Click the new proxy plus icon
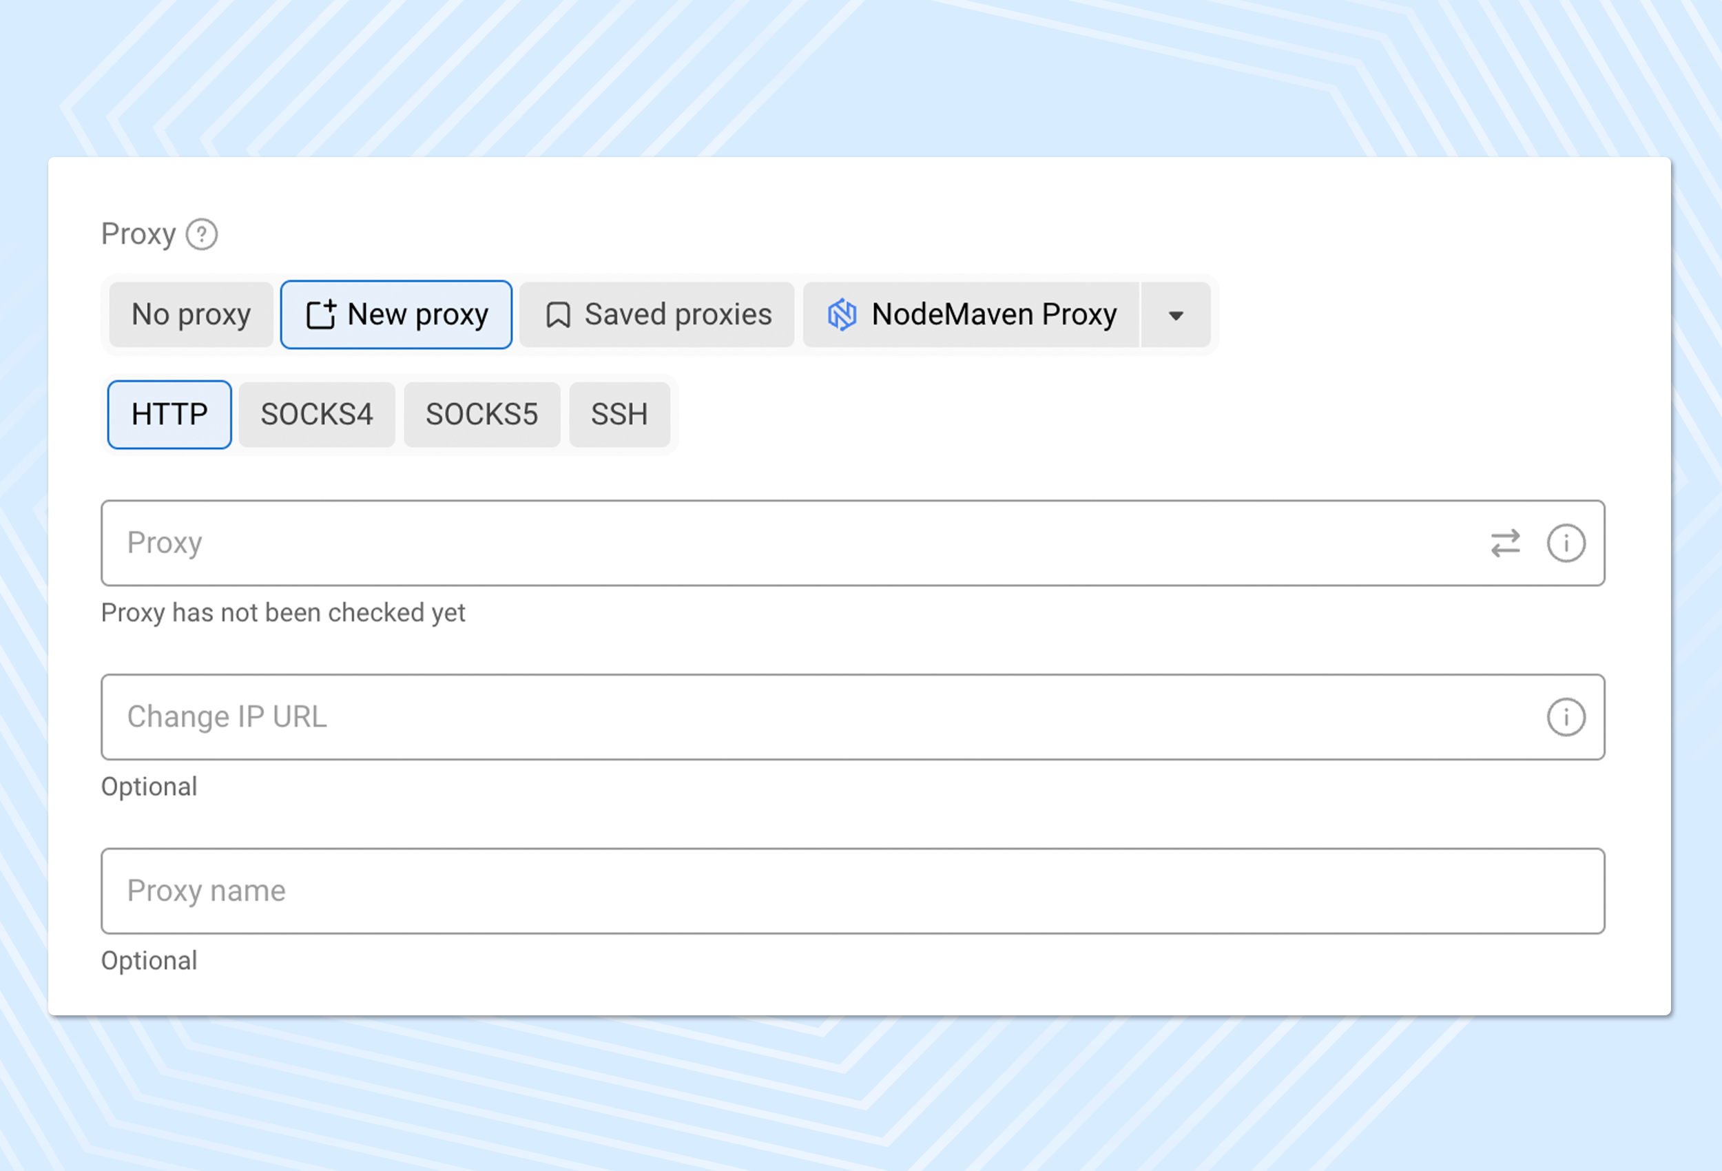The height and width of the screenshot is (1171, 1722). click(x=322, y=314)
